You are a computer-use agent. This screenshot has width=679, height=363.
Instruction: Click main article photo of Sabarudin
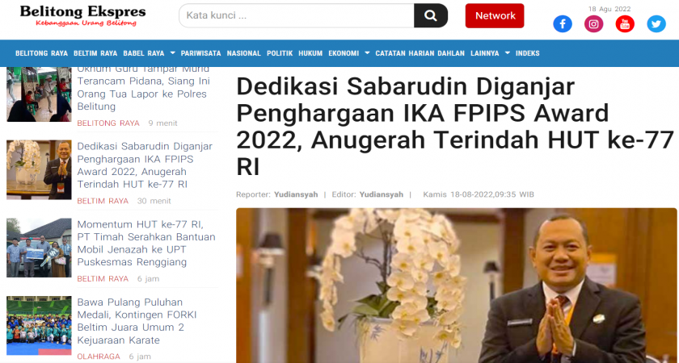tap(457, 286)
